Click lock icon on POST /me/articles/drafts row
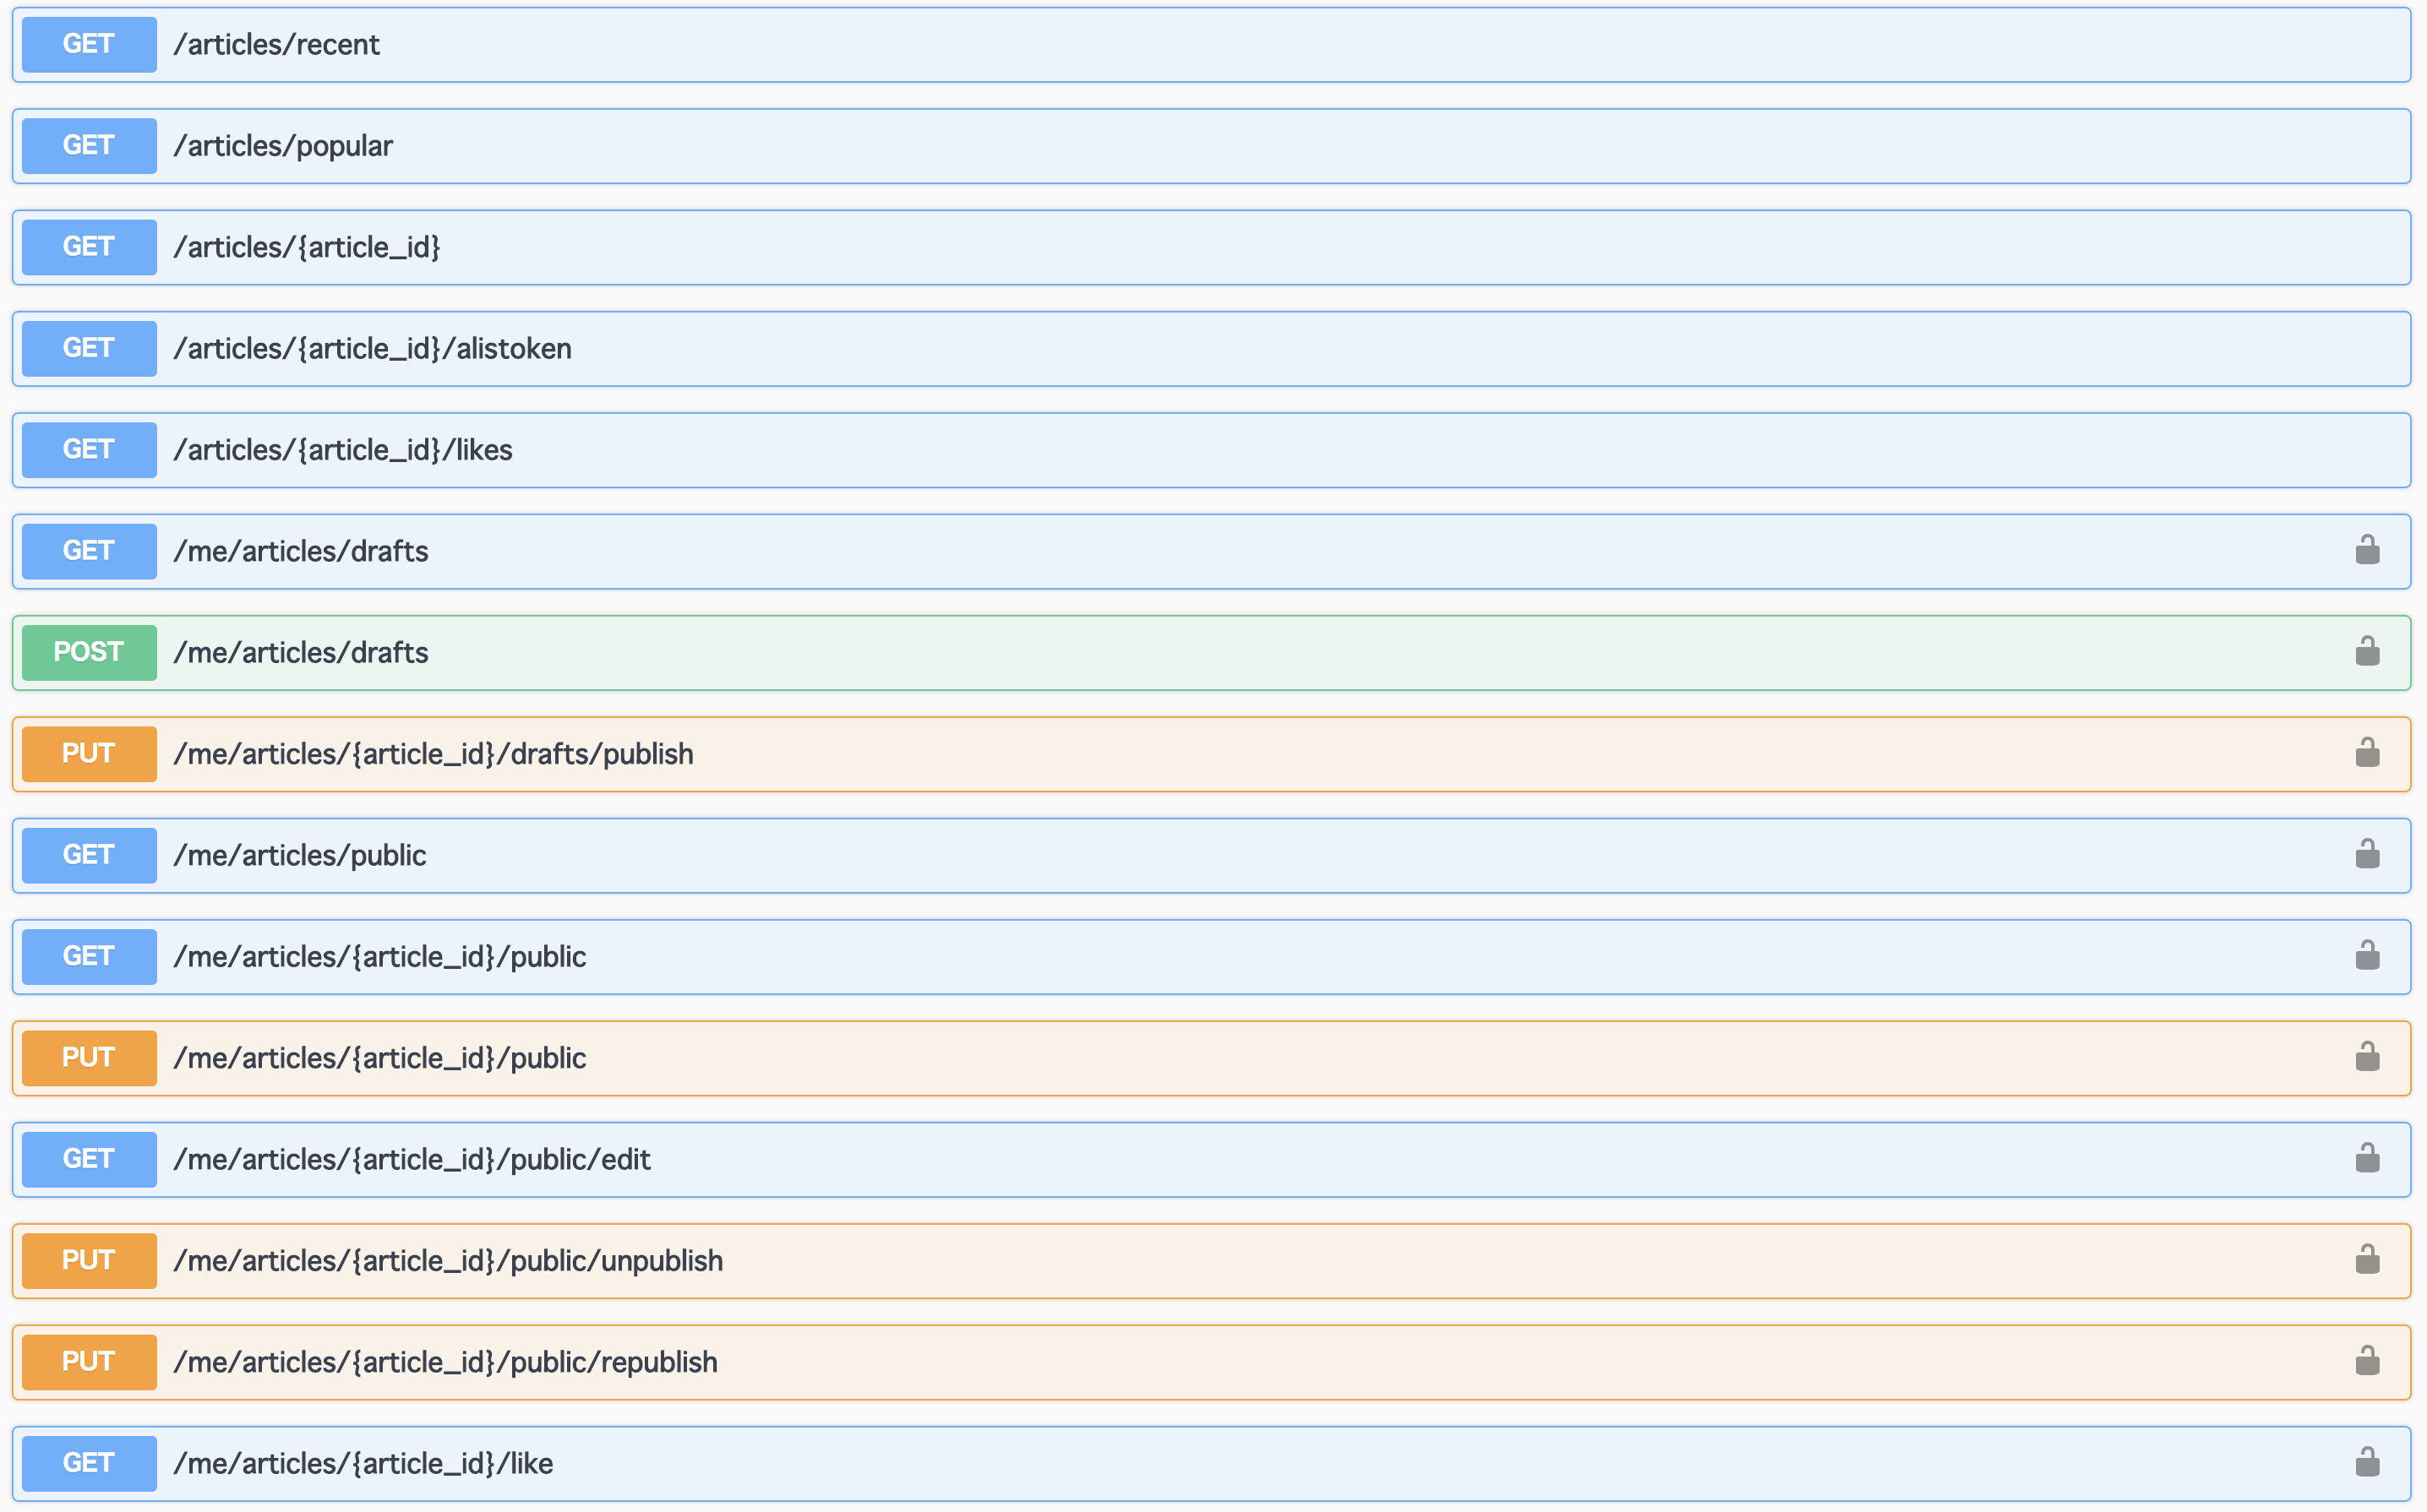The image size is (2427, 1512). click(2367, 651)
